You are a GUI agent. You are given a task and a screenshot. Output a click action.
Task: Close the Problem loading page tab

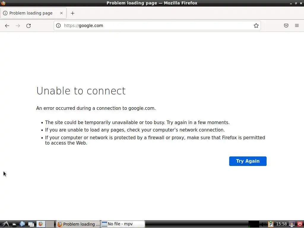(x=61, y=13)
